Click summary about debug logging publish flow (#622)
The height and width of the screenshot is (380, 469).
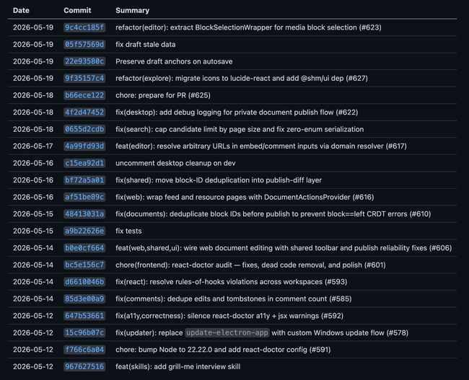click(x=237, y=112)
